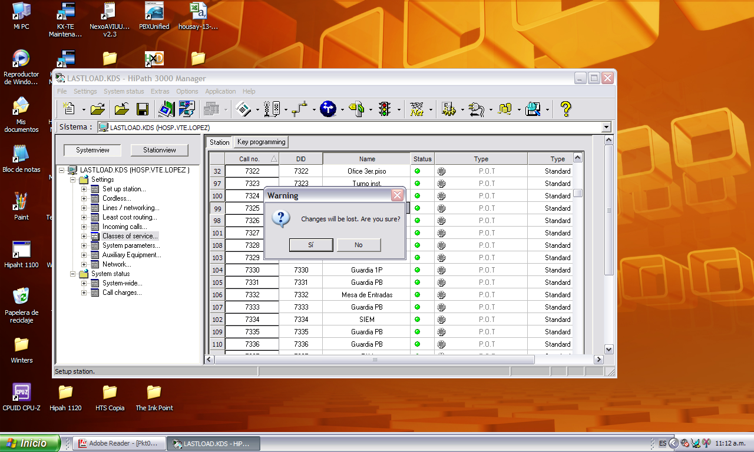Click the blue round routing arrows icon

(x=328, y=109)
